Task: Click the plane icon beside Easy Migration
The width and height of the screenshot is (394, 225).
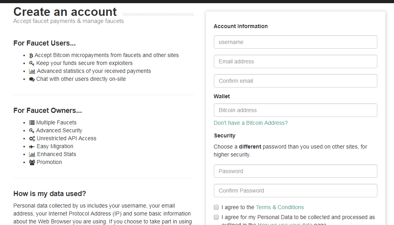Action: pyautogui.click(x=32, y=147)
